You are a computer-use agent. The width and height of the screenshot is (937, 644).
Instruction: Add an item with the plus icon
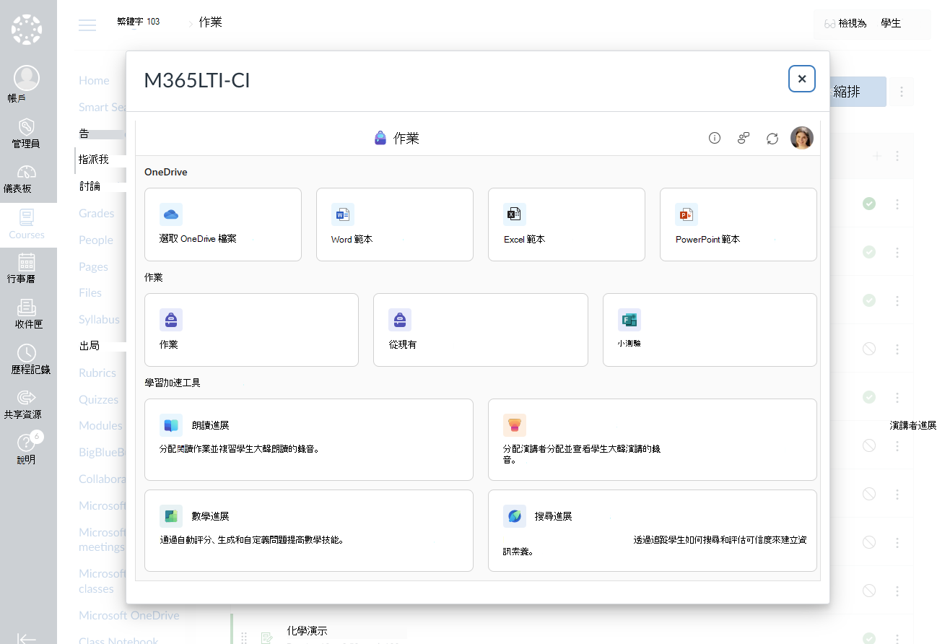(x=876, y=156)
